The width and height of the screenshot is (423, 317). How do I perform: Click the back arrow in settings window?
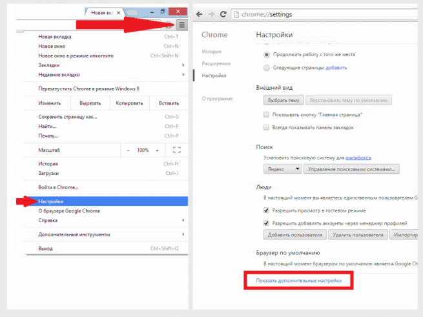pos(200,14)
